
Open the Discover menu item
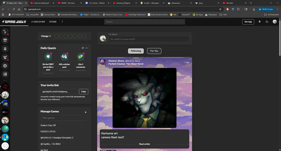coord(38,22)
